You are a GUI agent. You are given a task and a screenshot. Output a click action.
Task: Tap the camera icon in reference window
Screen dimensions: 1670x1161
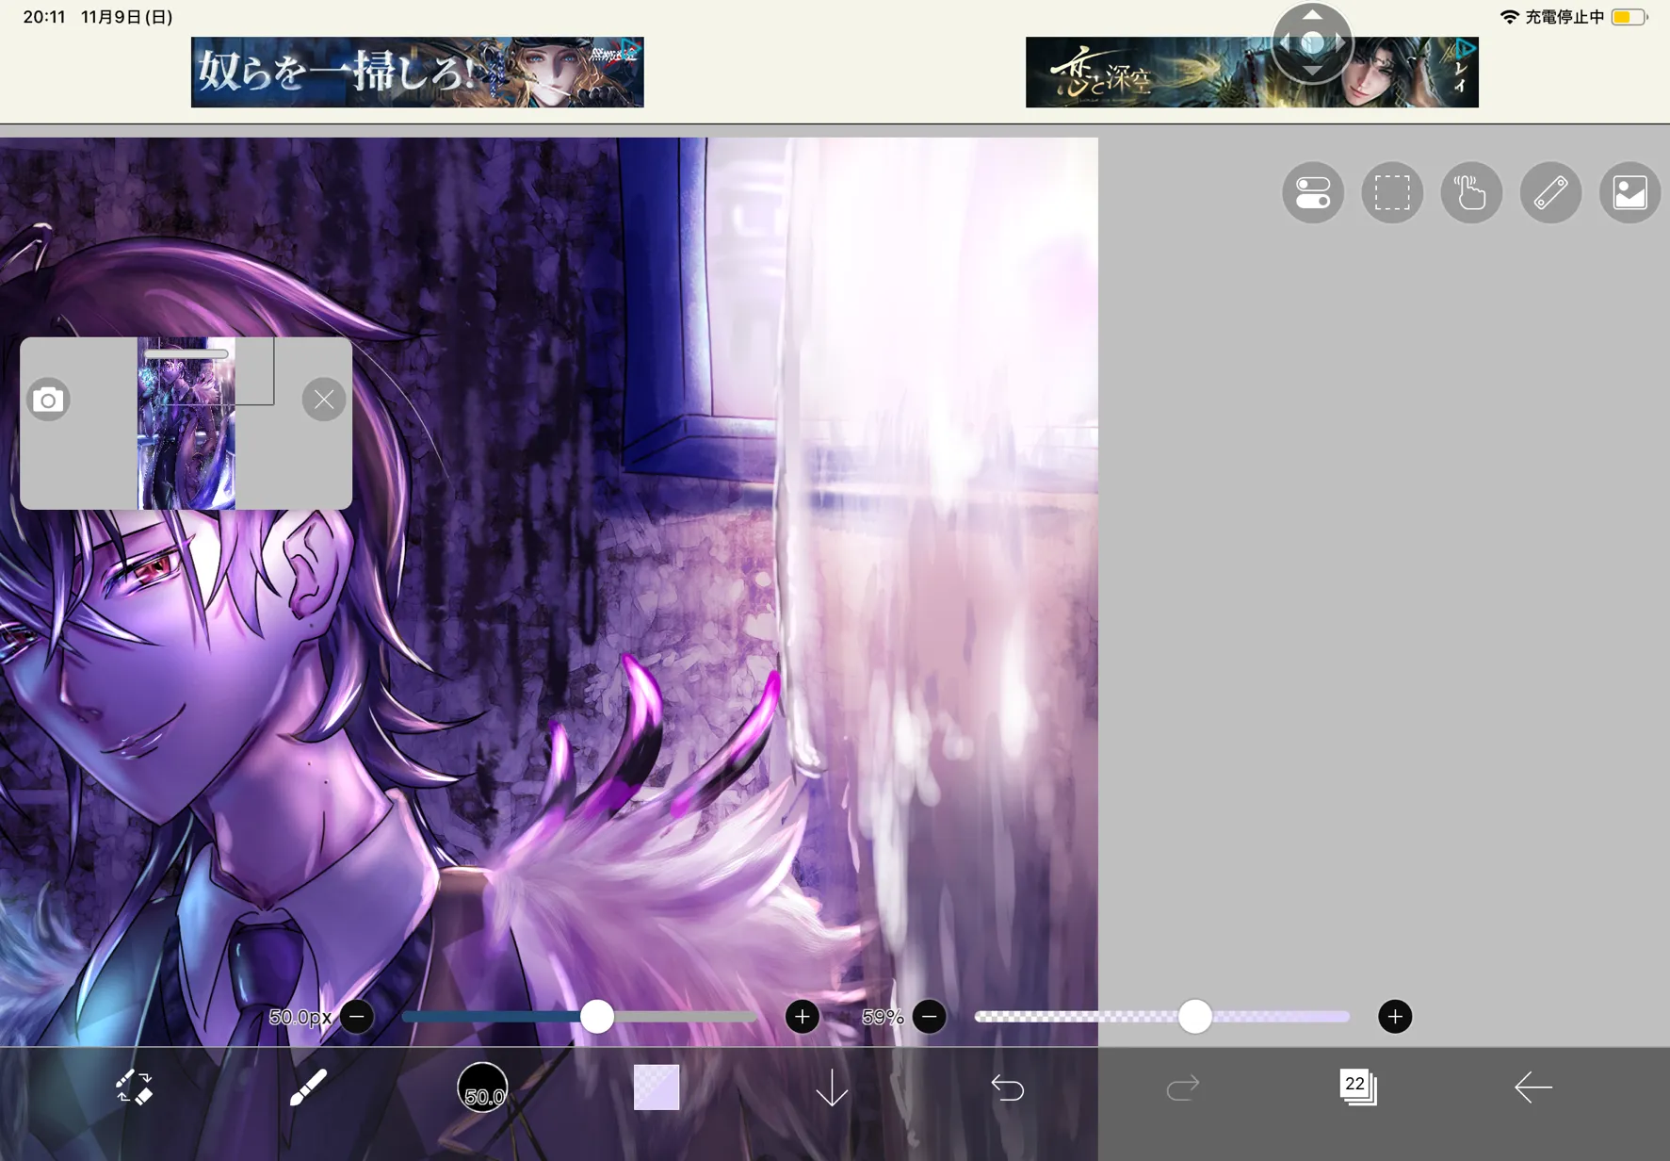tap(48, 401)
